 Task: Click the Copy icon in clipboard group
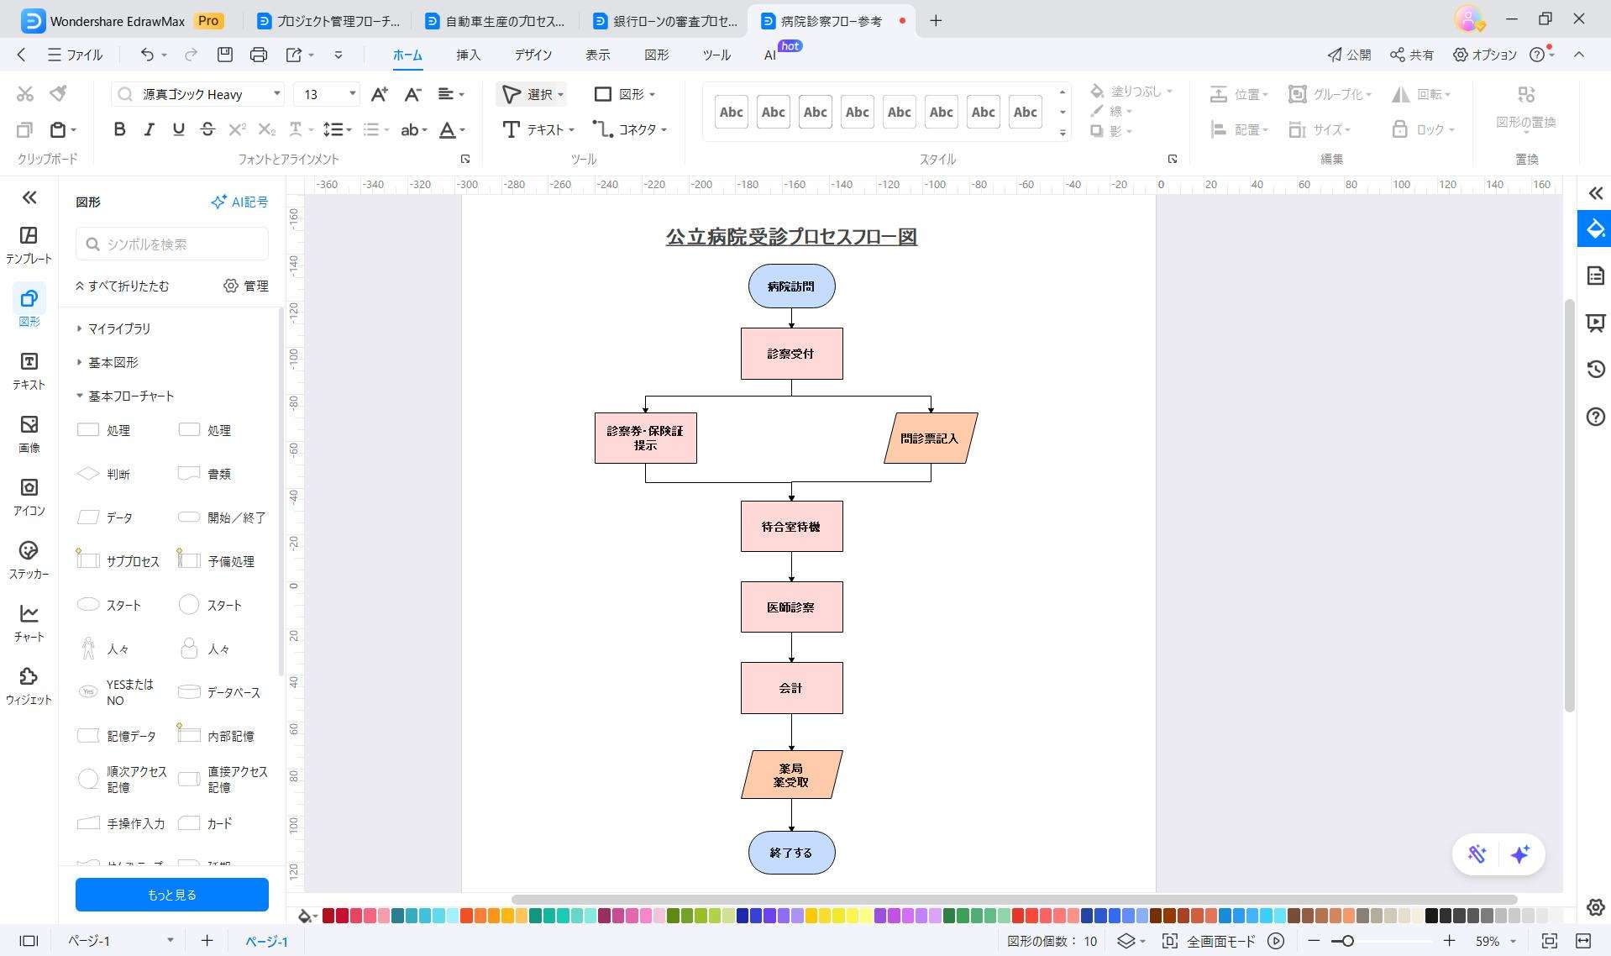(25, 129)
